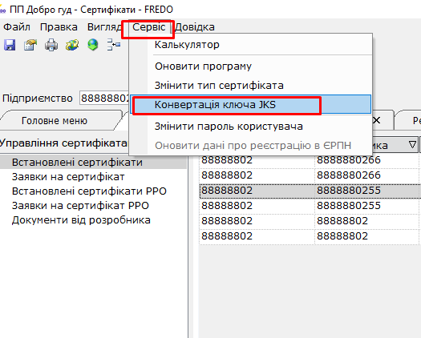Switch to the Головне меню tab
The image size is (421, 338).
coord(55,121)
